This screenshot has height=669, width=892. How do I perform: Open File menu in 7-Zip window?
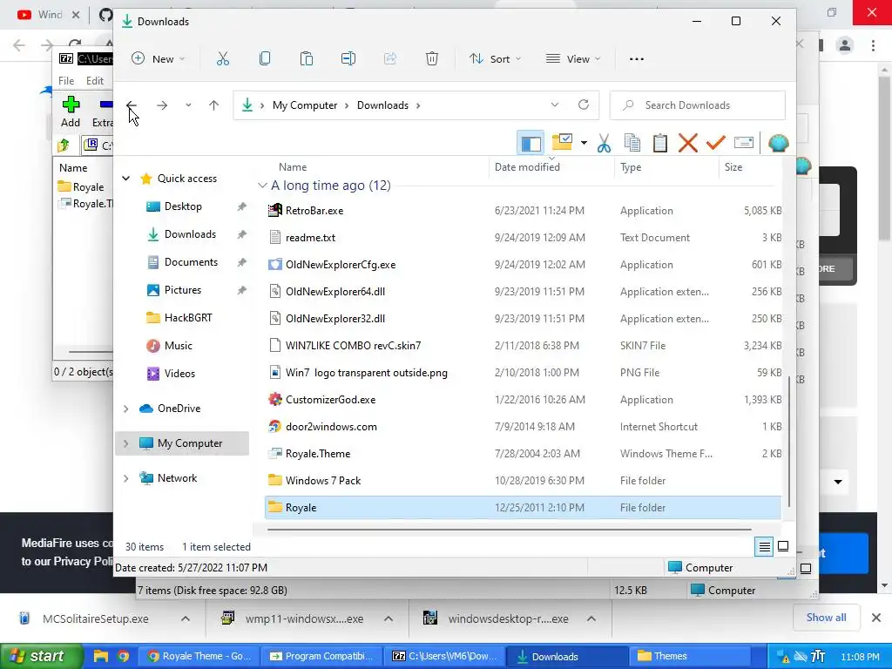[x=66, y=81]
